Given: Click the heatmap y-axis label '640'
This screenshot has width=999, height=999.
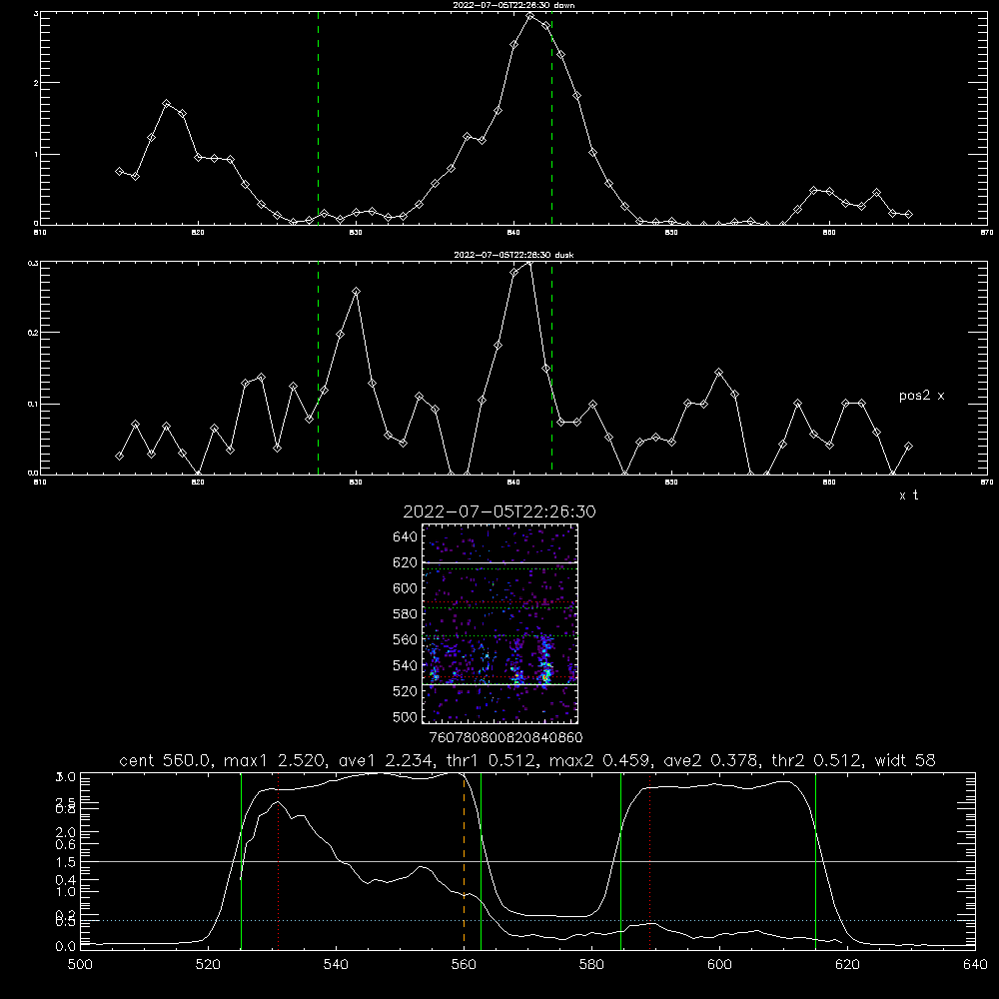Looking at the screenshot, I should [x=406, y=537].
